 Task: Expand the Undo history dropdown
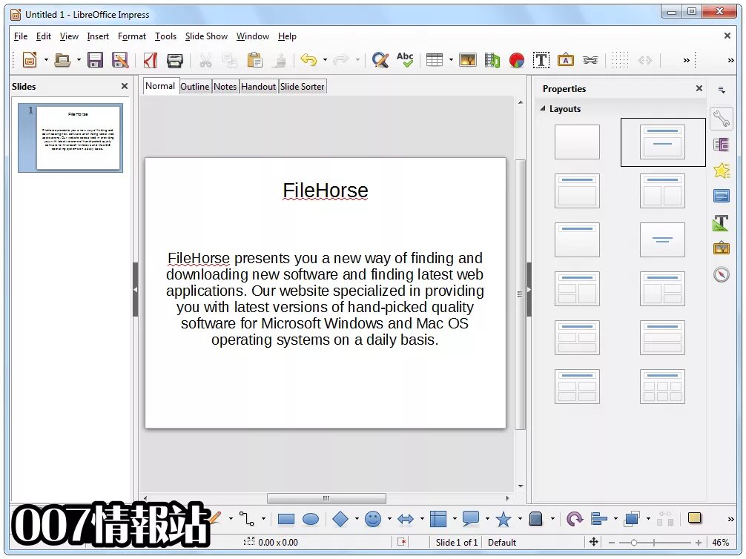325,60
